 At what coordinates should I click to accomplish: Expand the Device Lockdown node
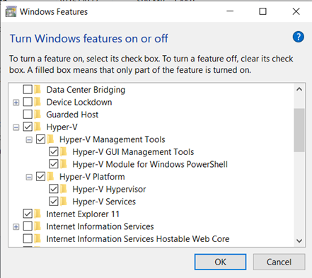(x=16, y=103)
